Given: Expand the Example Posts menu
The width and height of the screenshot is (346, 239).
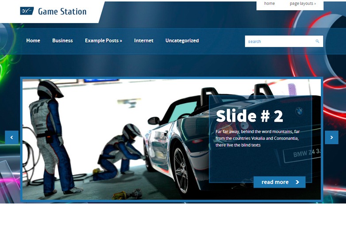Looking at the screenshot, I should (103, 40).
